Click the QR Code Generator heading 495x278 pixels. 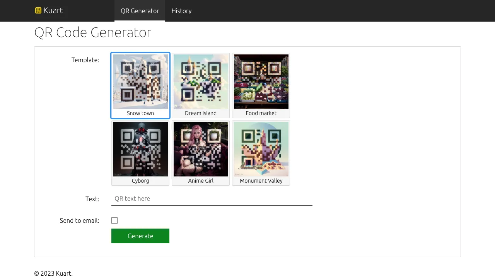[93, 32]
